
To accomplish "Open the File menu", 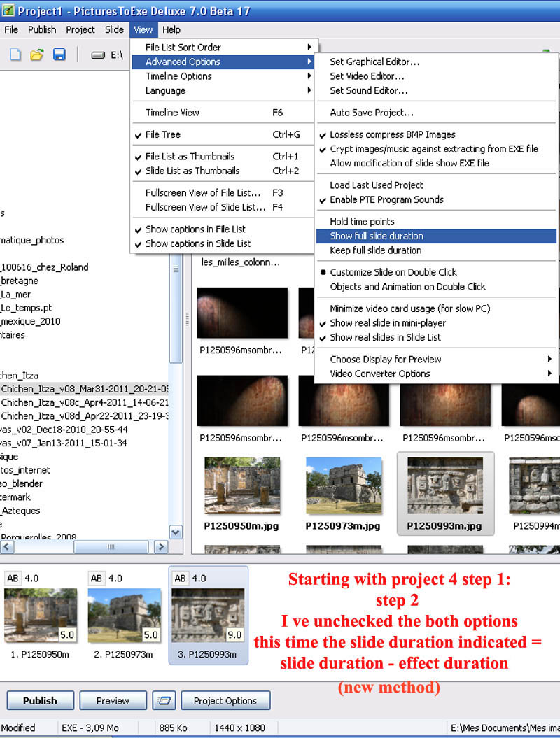I will pos(11,29).
